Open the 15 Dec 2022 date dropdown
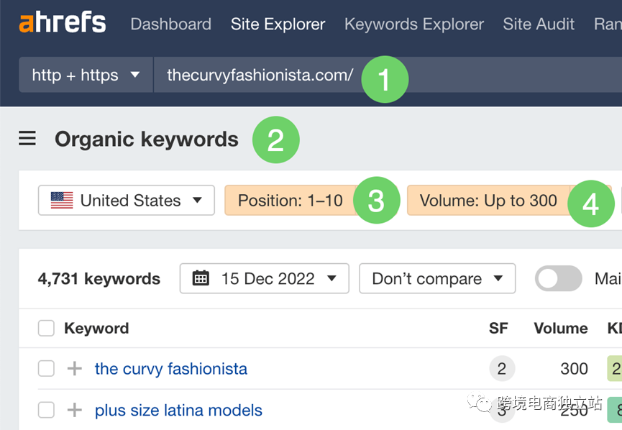The width and height of the screenshot is (622, 430). click(264, 278)
